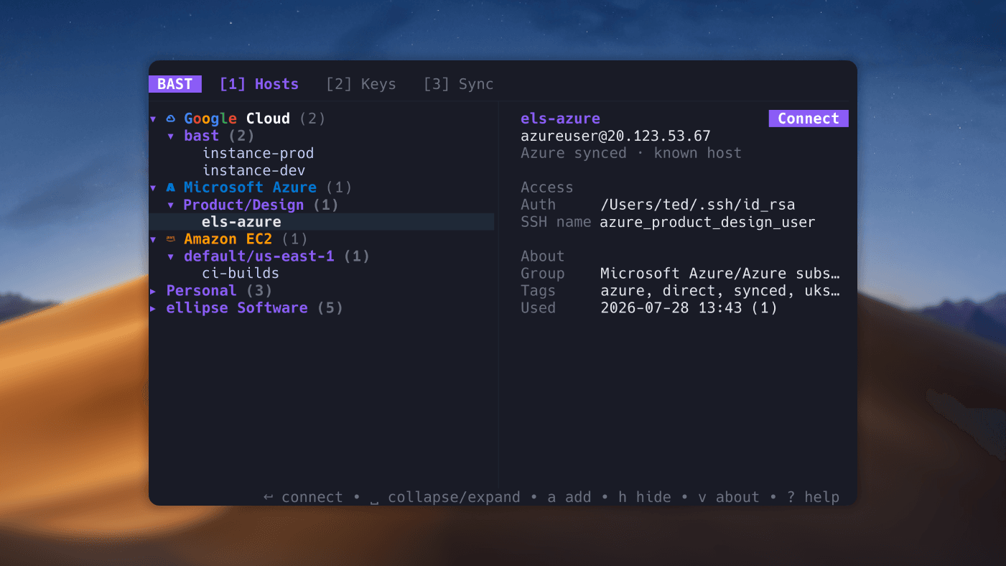Collapse the bast subgroup
Image resolution: width=1006 pixels, height=566 pixels.
click(171, 136)
